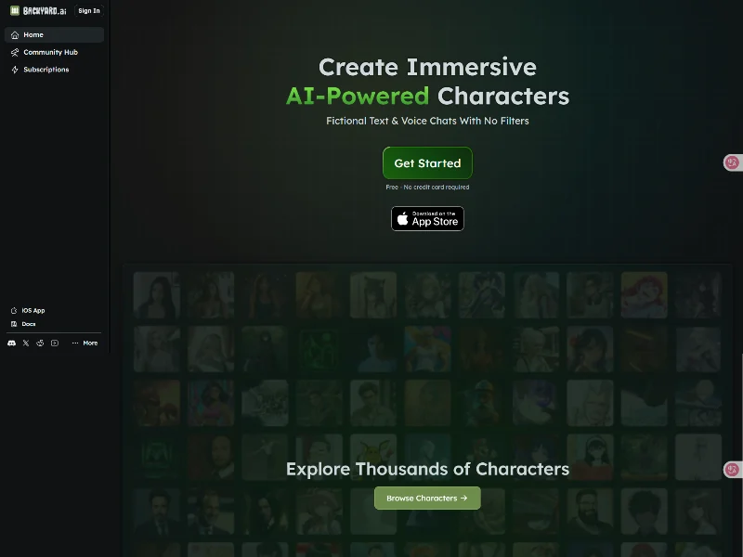This screenshot has width=743, height=557.
Task: Open the Subscriptions page
Action: pyautogui.click(x=54, y=69)
